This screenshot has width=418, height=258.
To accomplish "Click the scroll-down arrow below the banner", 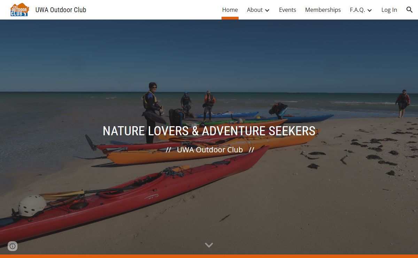I will 209,245.
